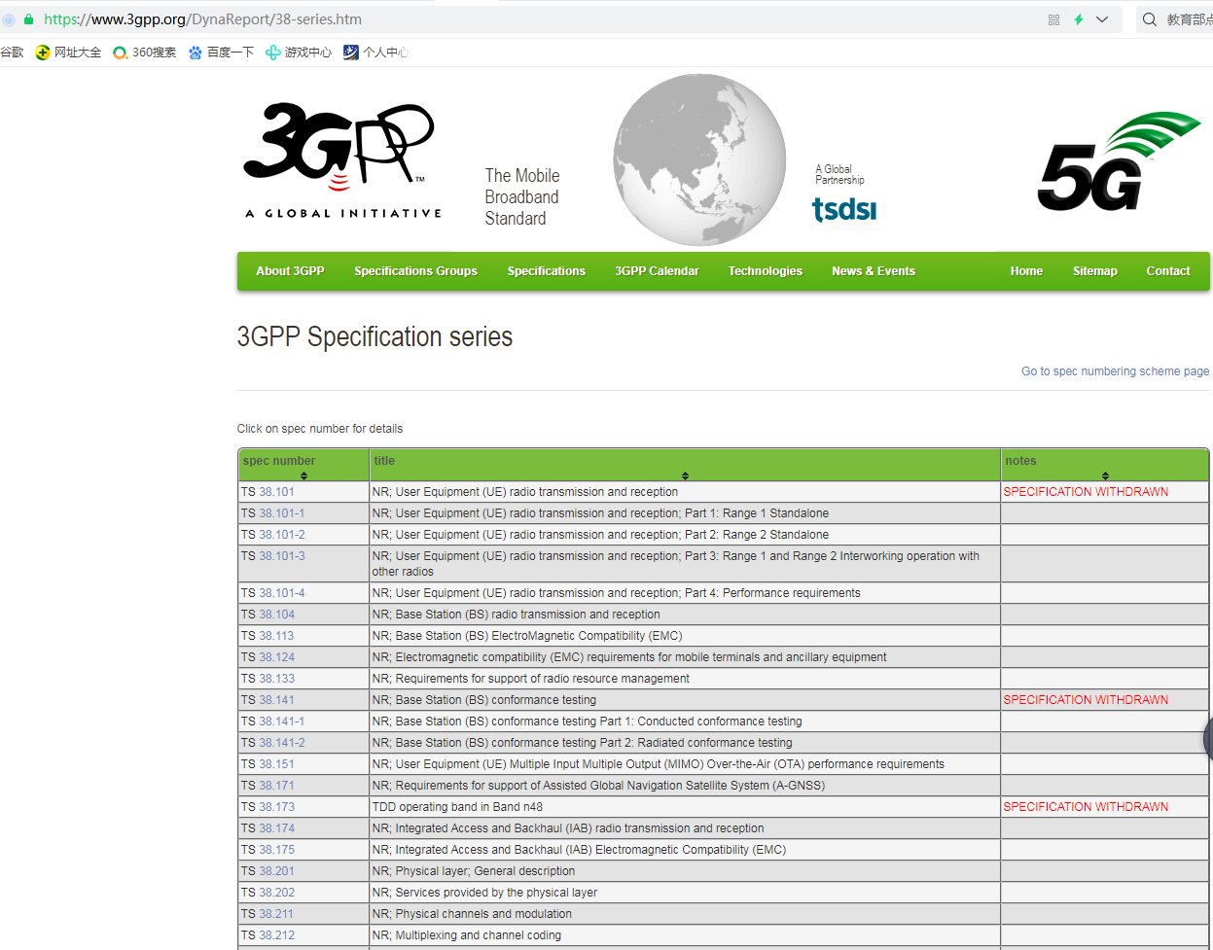1213x950 pixels.
Task: Sort the table by the notes column
Action: click(x=1105, y=475)
